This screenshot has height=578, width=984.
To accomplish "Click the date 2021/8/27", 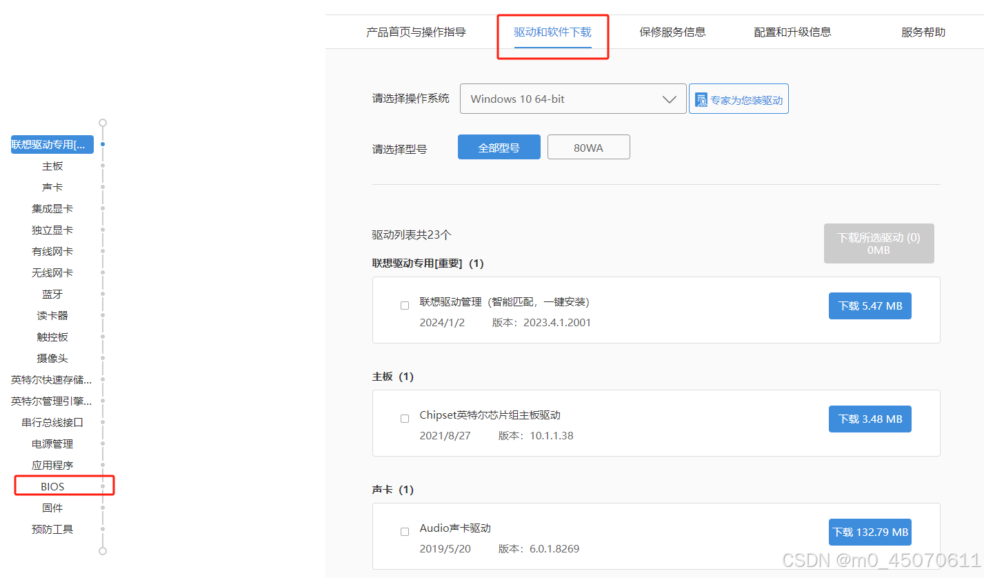I will [x=445, y=436].
